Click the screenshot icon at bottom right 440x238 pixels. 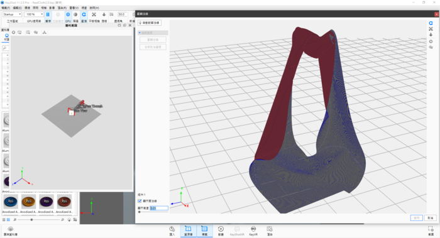(431, 230)
